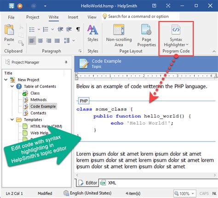
Task: Open the Help icon in title bar
Action: (154, 6)
